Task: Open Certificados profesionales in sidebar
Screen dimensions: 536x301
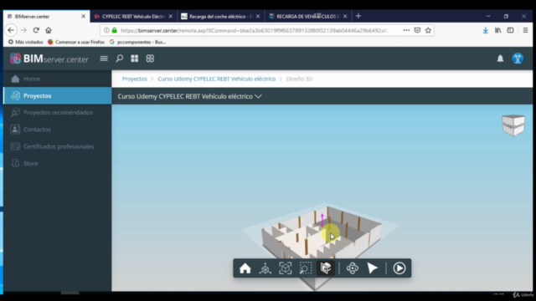Action: [x=58, y=146]
